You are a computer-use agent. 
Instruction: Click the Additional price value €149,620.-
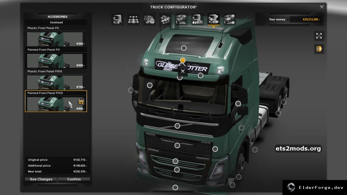tap(80, 166)
